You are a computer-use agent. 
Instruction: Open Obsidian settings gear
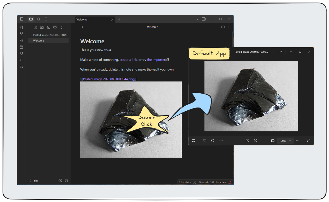[67, 181]
